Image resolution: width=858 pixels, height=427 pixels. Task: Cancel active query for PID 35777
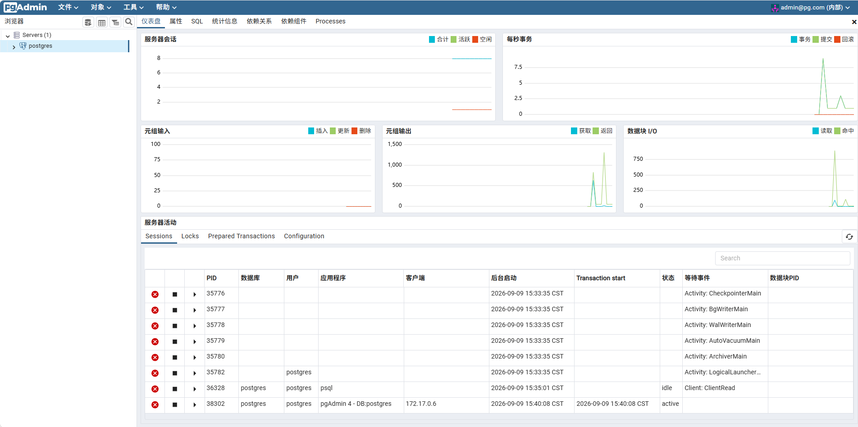click(175, 310)
